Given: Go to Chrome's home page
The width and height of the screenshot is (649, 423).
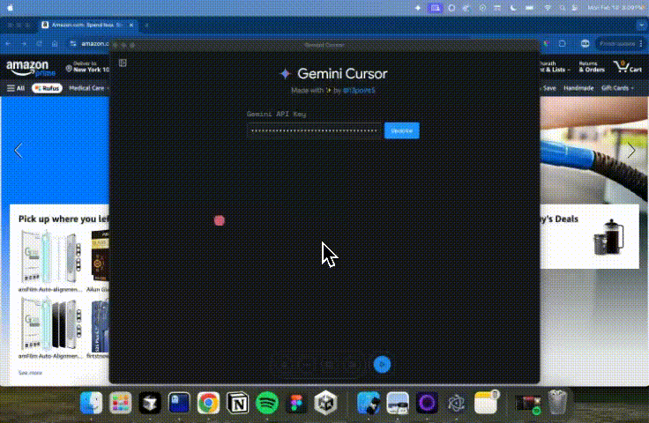Looking at the screenshot, I should click(x=55, y=43).
